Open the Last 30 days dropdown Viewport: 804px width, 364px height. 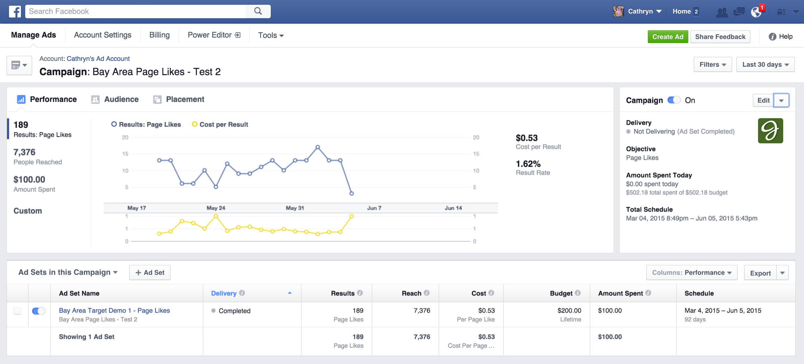click(765, 65)
